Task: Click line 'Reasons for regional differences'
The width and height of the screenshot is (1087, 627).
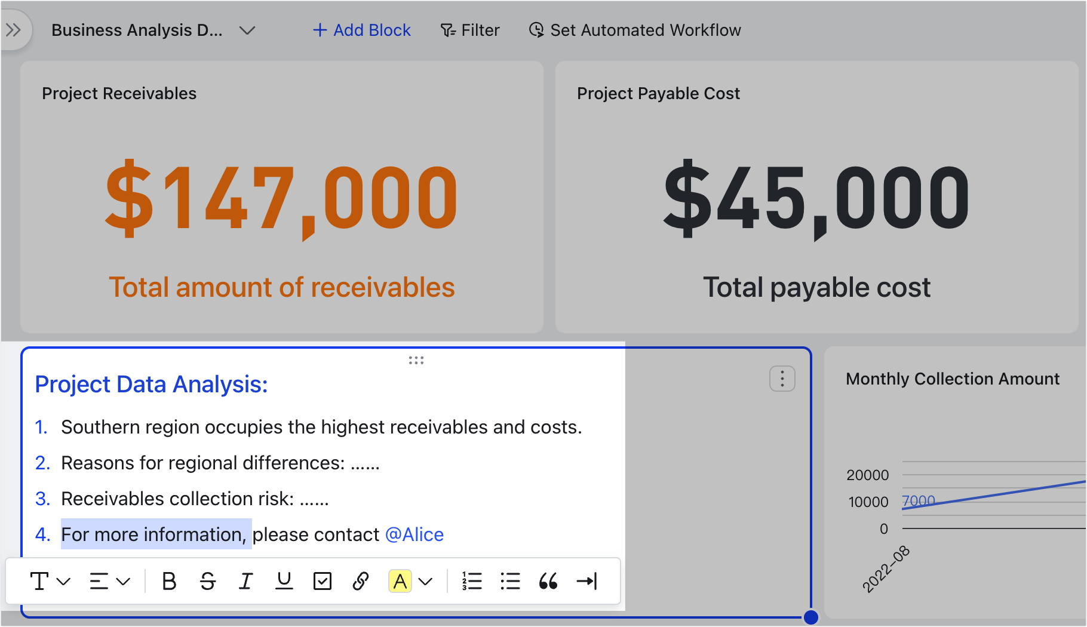Action: coord(220,463)
